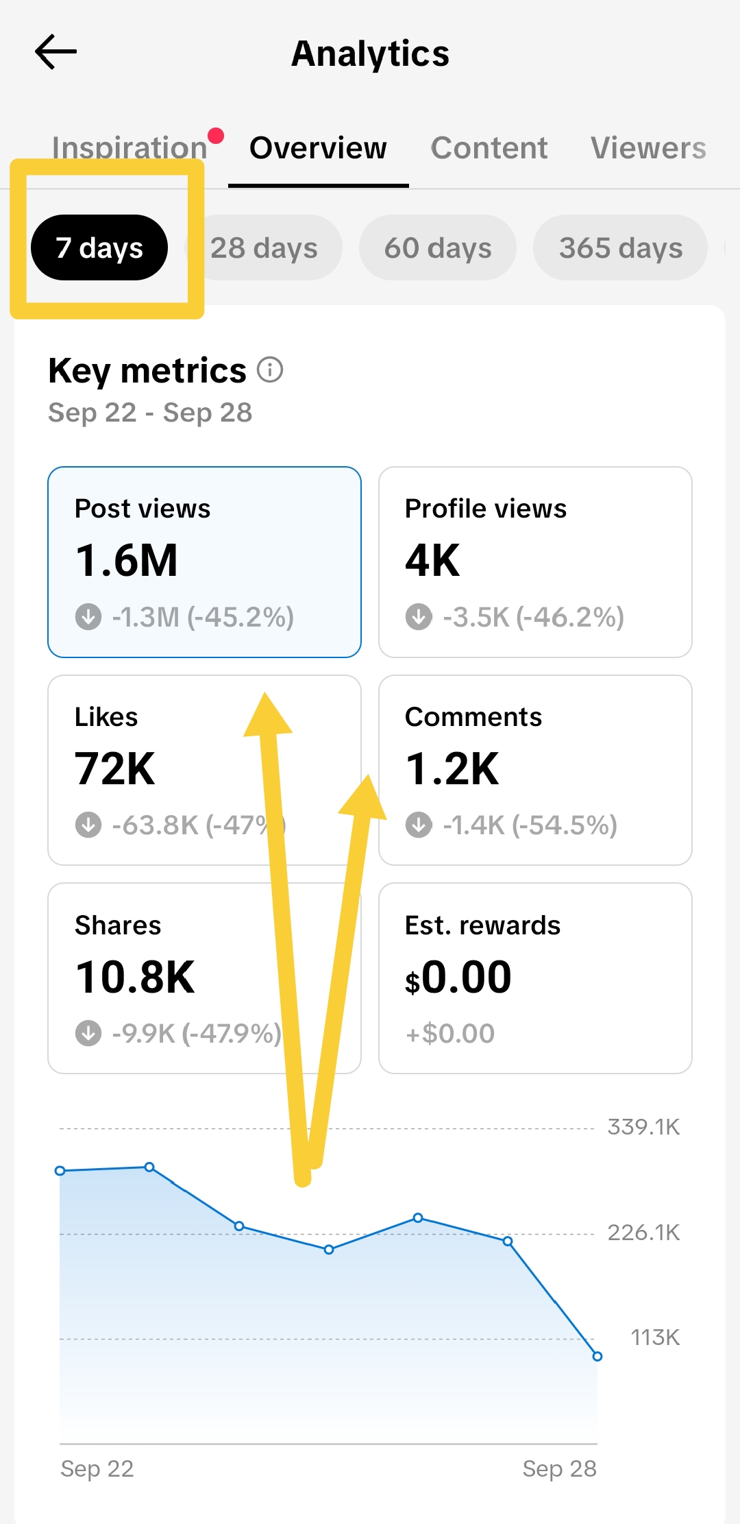
Task: Click the Sep 22 chart data point
Action: tap(60, 1170)
